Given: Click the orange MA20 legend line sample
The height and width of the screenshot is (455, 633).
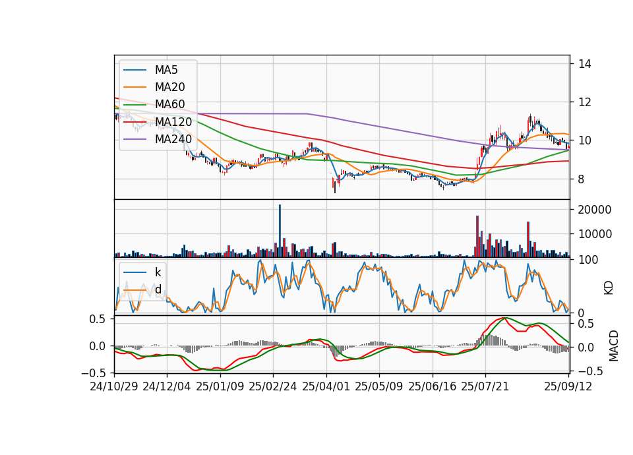Looking at the screenshot, I should point(135,87).
